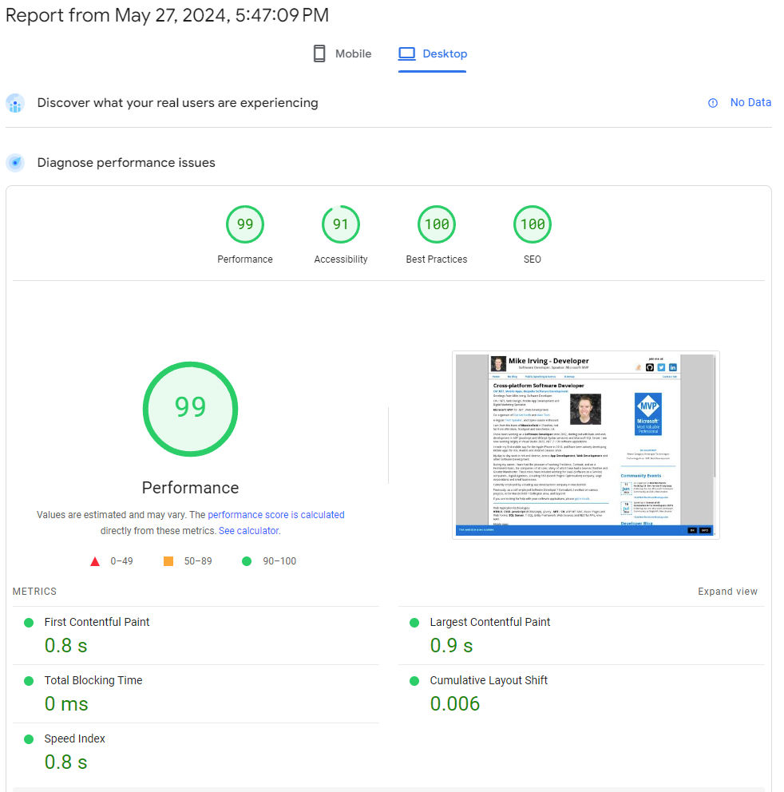Click the 0.9 s LCP value

point(451,646)
